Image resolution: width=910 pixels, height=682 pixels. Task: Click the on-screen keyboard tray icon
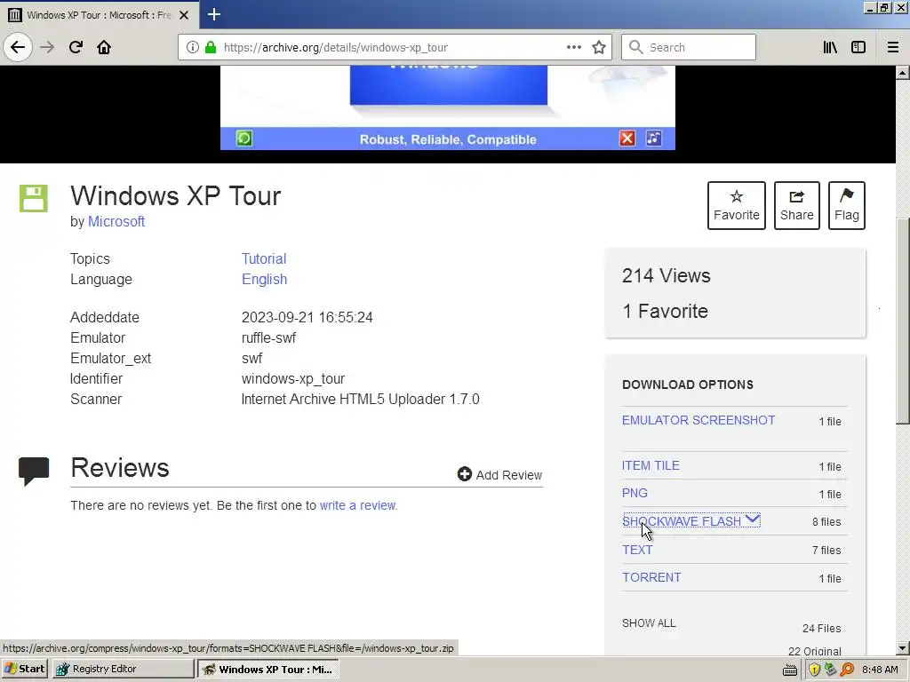[x=790, y=670]
